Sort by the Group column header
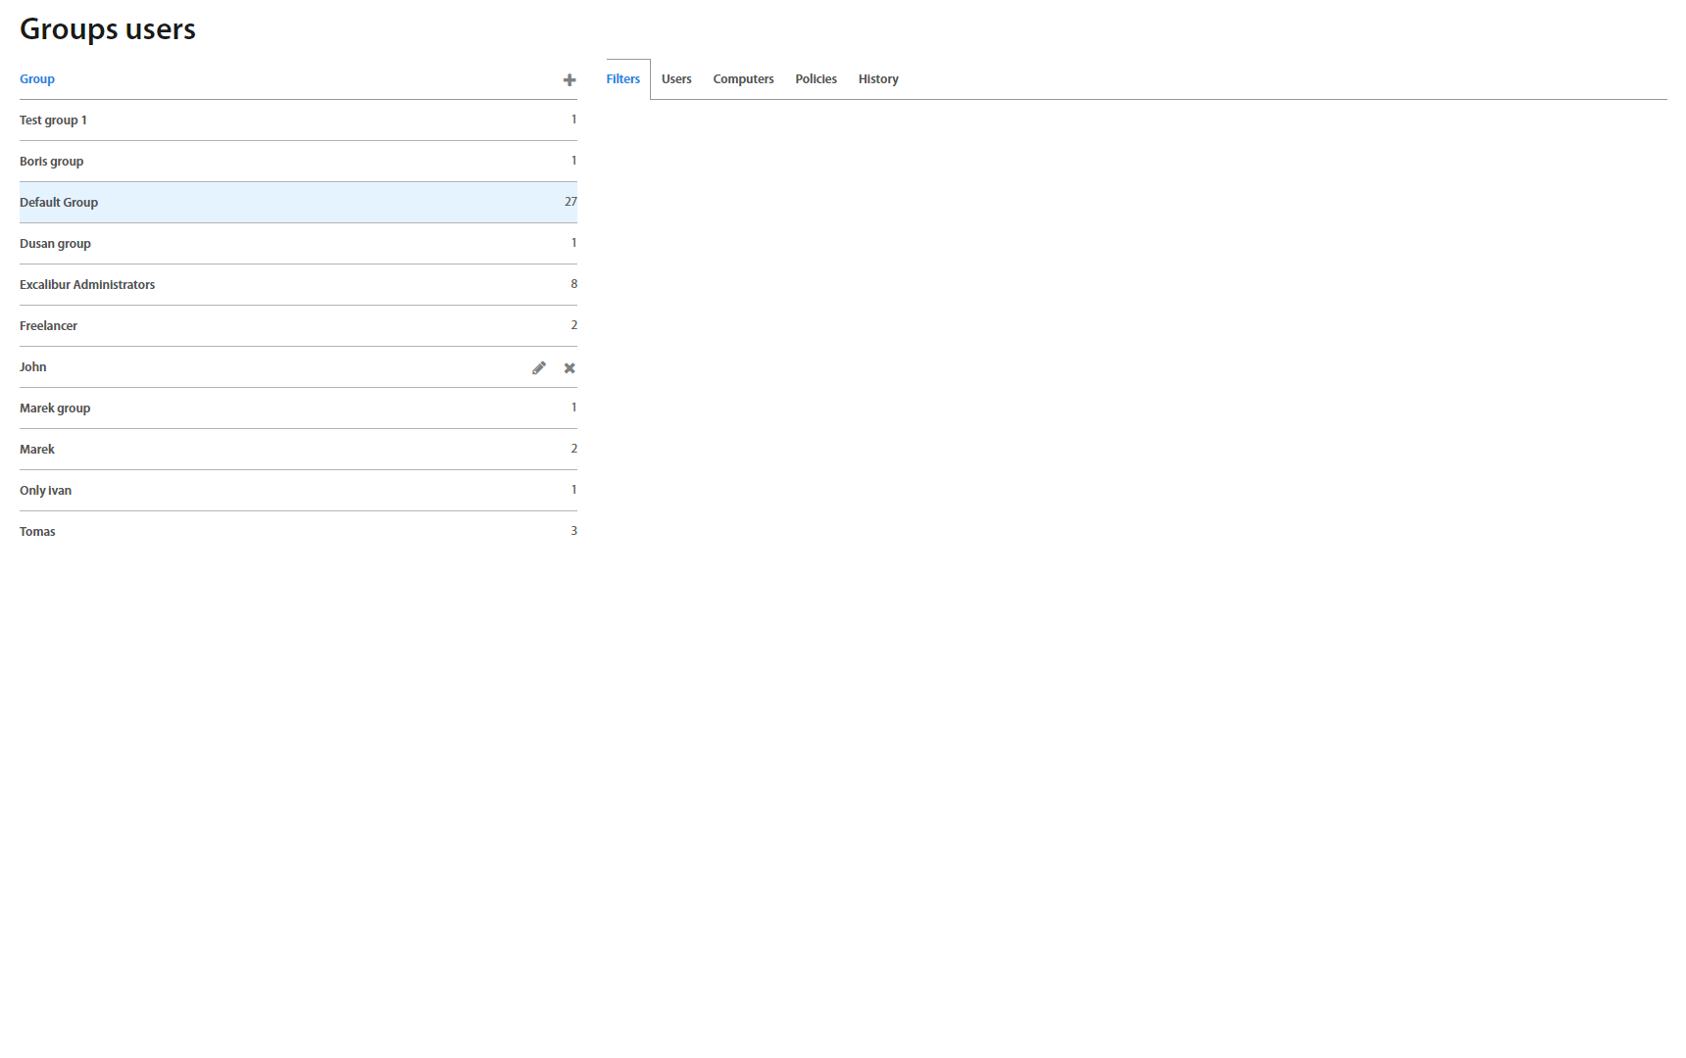The image size is (1686, 1058). [37, 79]
